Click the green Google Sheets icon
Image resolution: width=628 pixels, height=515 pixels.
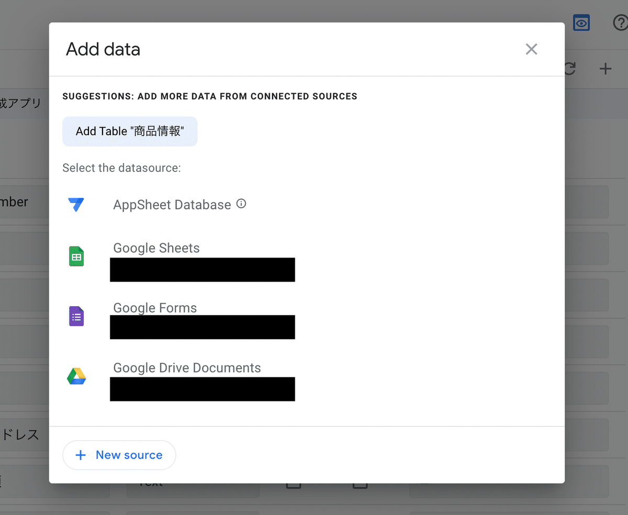(x=76, y=256)
